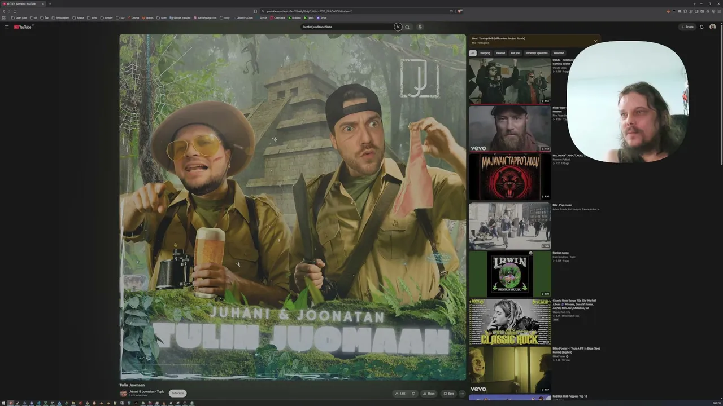Reload the page in the browser
The height and width of the screenshot is (406, 723).
coord(15,11)
